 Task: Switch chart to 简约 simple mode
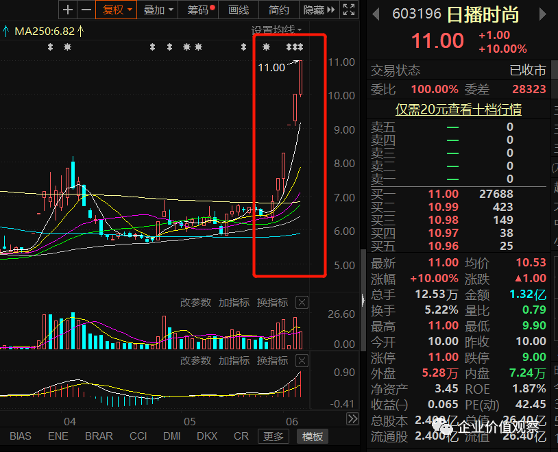click(277, 10)
